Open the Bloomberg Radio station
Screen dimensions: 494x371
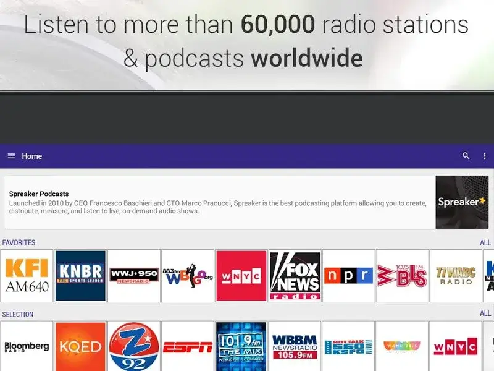coord(26,345)
